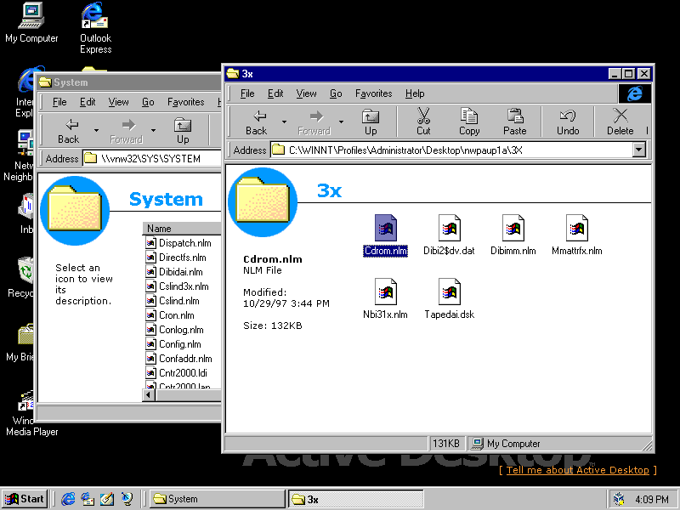The width and height of the screenshot is (680, 510).
Task: Launch Outlook Express from Quick Launch
Action: tap(88, 499)
